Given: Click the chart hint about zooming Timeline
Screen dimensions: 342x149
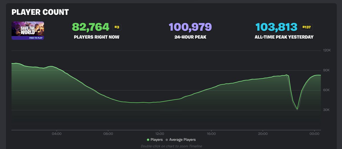Looking at the screenshot, I should pos(171,146).
